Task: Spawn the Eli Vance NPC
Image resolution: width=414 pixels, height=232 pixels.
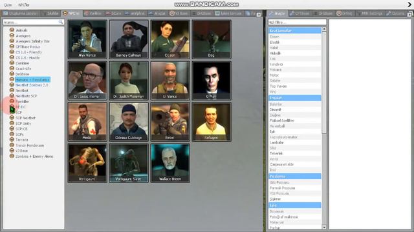Action: [170, 81]
